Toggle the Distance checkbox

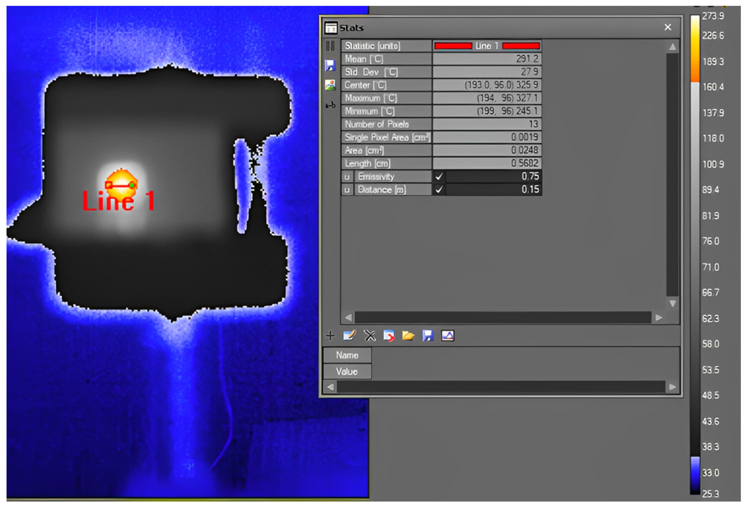(439, 190)
